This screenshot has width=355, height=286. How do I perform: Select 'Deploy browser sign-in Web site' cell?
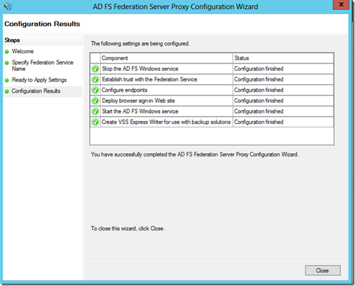coord(166,101)
